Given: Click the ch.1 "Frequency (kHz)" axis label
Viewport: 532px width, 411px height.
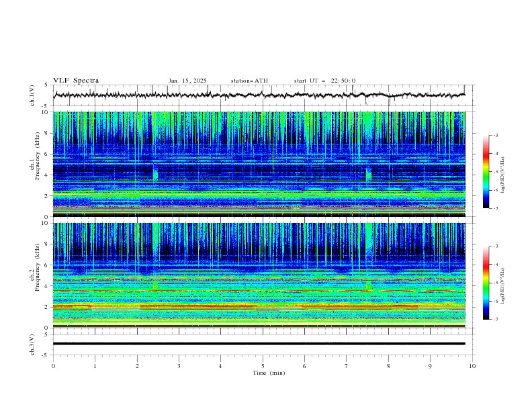Looking at the screenshot, I should click(37, 156).
